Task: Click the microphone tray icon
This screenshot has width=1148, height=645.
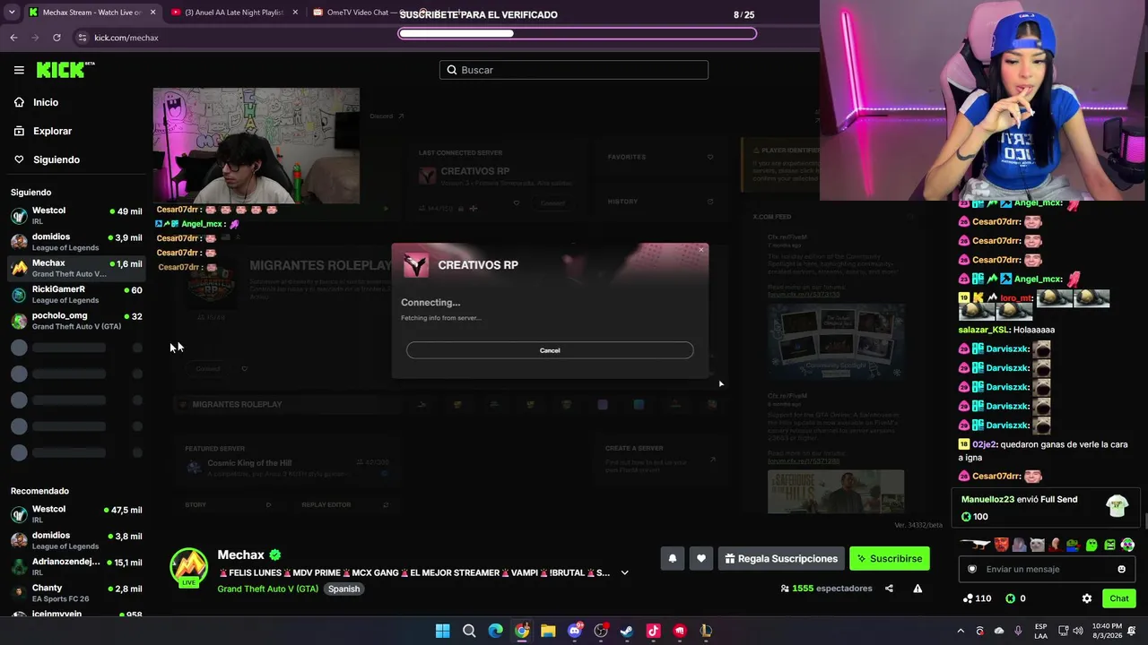Action: pyautogui.click(x=1018, y=631)
